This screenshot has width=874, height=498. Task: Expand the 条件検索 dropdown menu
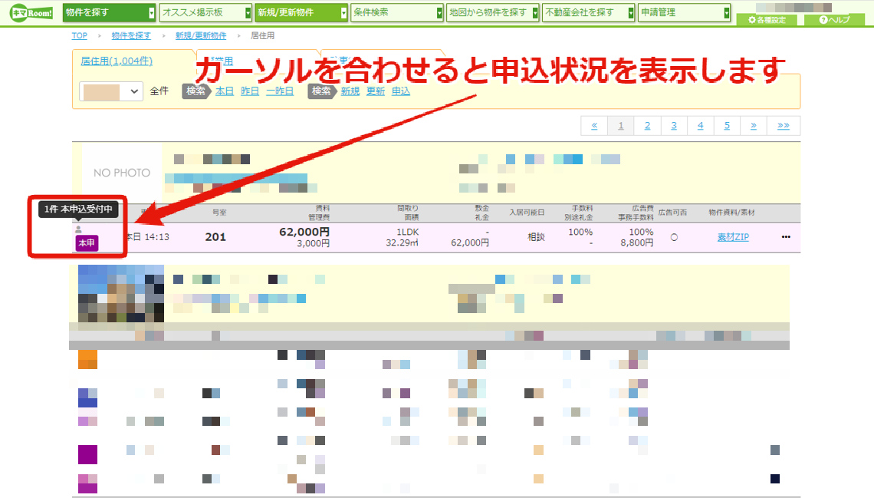click(x=397, y=12)
